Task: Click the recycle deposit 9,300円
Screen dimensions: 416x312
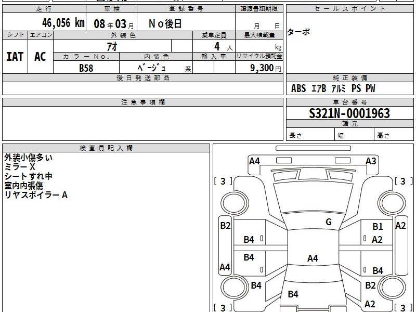Action: coord(266,68)
